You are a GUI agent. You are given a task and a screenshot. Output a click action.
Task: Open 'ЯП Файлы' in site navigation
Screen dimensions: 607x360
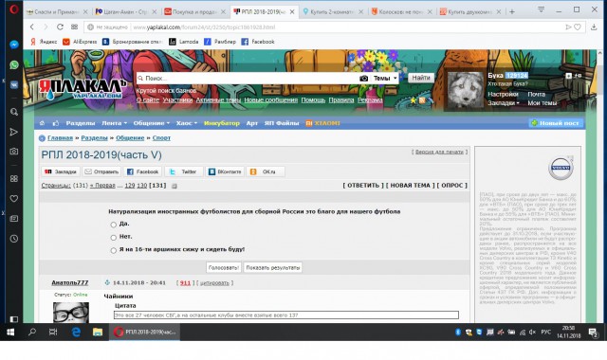tap(282, 123)
